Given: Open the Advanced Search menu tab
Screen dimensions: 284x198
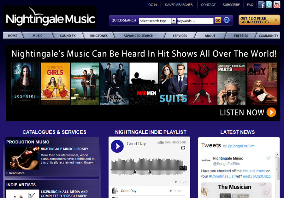Looking at the screenshot, I should pos(138,36).
